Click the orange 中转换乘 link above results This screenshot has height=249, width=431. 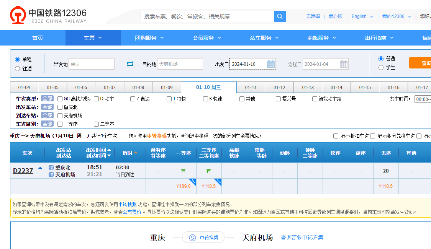point(157,136)
